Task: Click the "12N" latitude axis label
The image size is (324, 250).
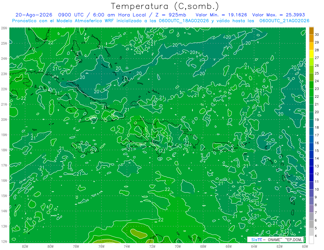Action: click(4, 241)
